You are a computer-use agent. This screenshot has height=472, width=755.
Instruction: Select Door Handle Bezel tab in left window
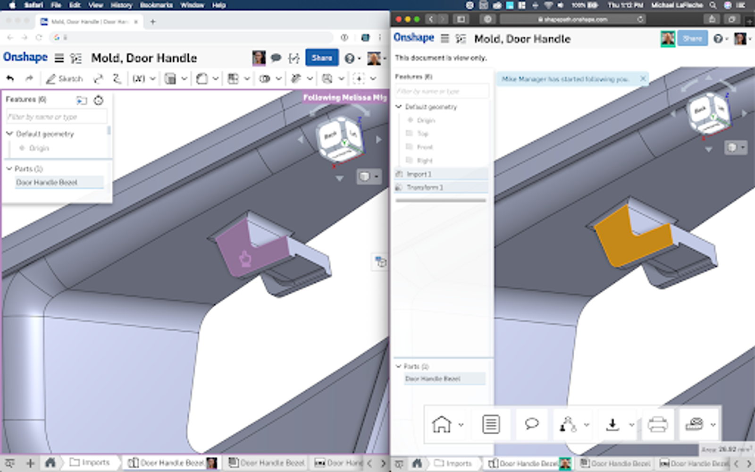tap(172, 463)
